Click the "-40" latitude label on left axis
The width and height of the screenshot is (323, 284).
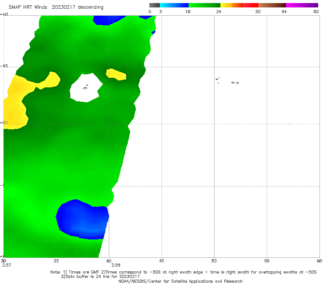pyautogui.click(x=4, y=14)
